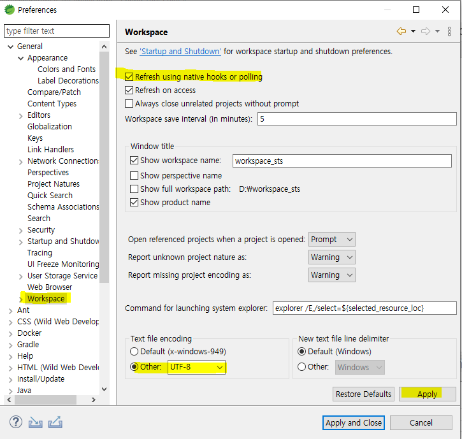Select Web Browser preference page
This screenshot has height=439, width=462.
(50, 287)
